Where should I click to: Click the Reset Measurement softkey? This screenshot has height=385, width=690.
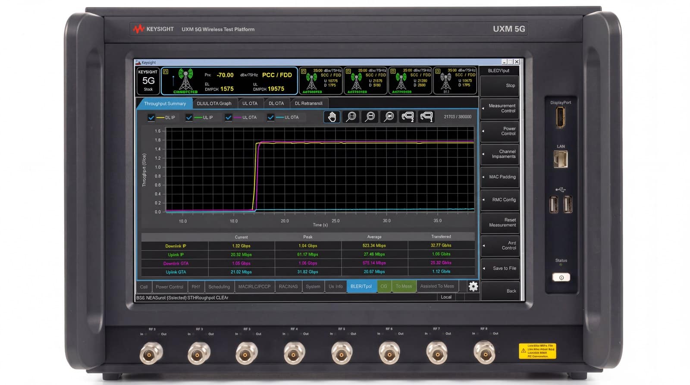tap(499, 222)
